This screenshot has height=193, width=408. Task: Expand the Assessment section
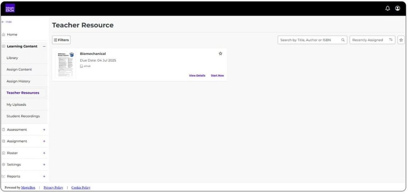44,130
